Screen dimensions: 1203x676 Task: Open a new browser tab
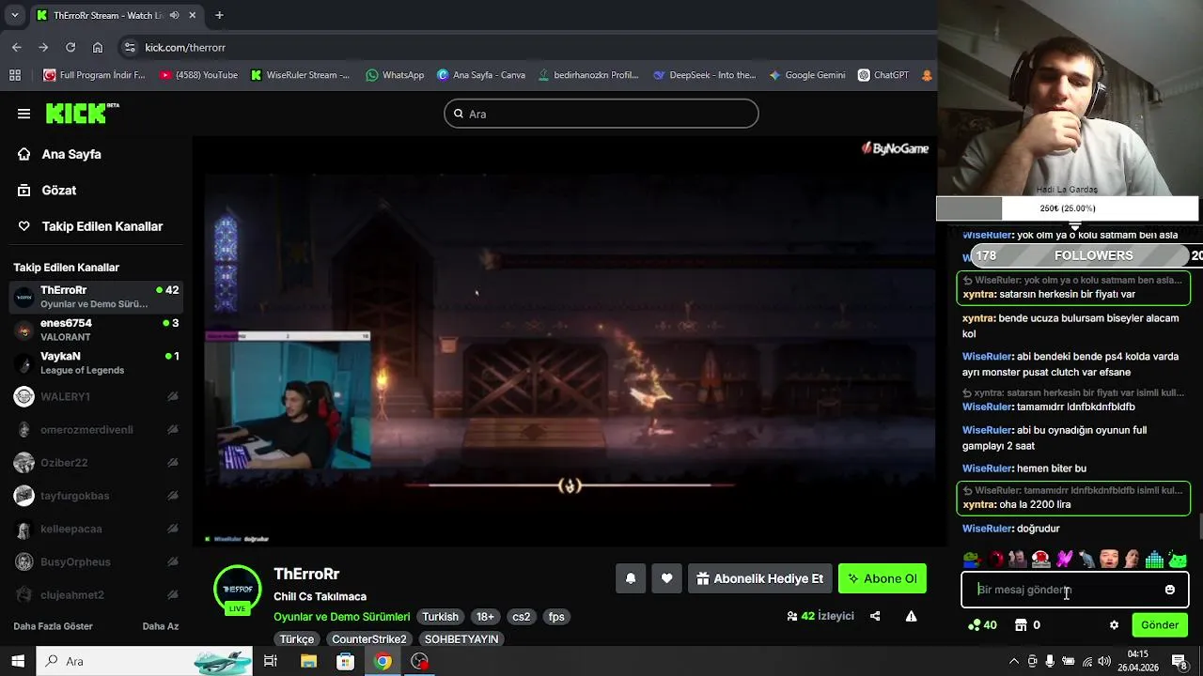click(x=219, y=15)
